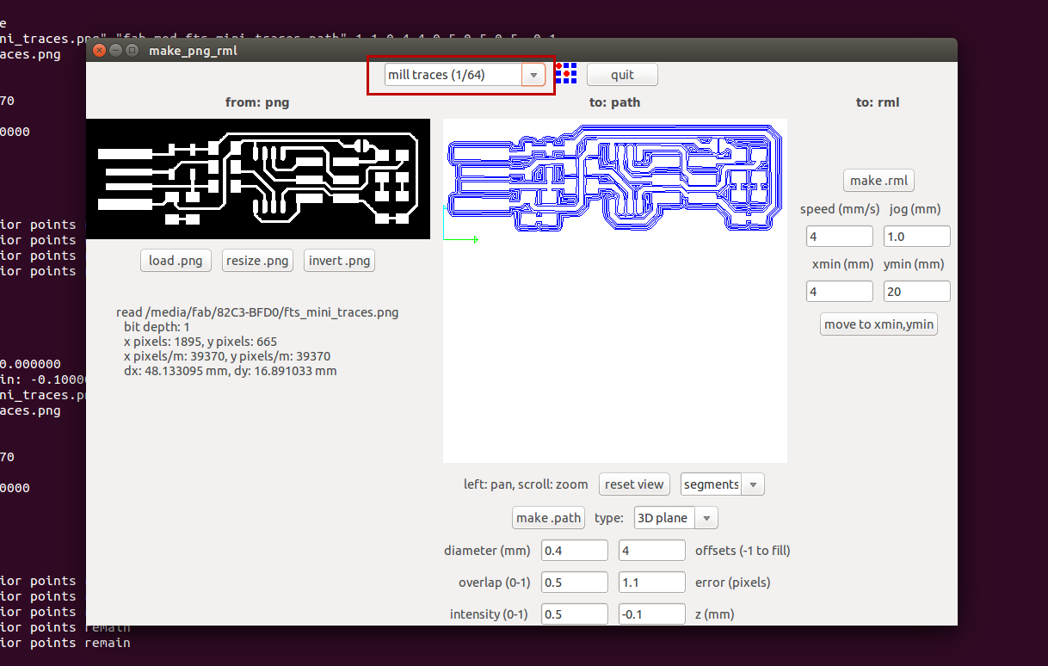Click the quit button

click(x=622, y=75)
